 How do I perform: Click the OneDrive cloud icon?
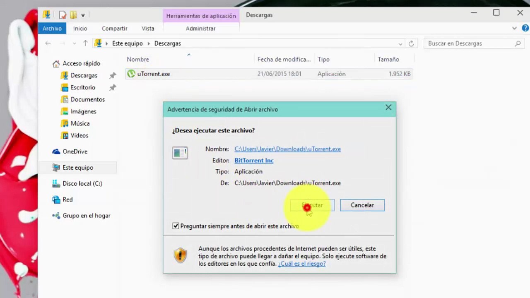click(x=56, y=152)
